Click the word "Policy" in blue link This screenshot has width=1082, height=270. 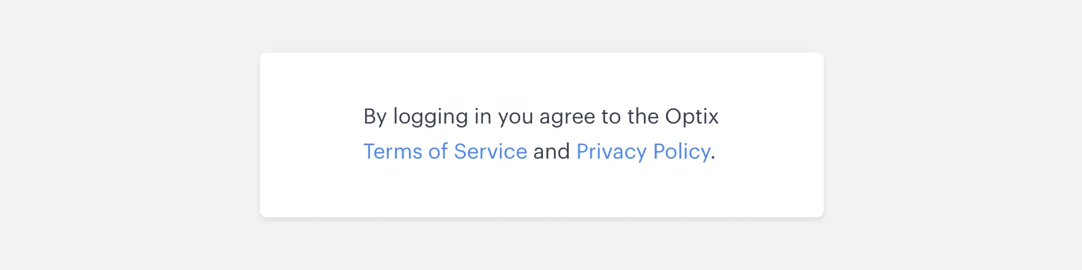682,152
